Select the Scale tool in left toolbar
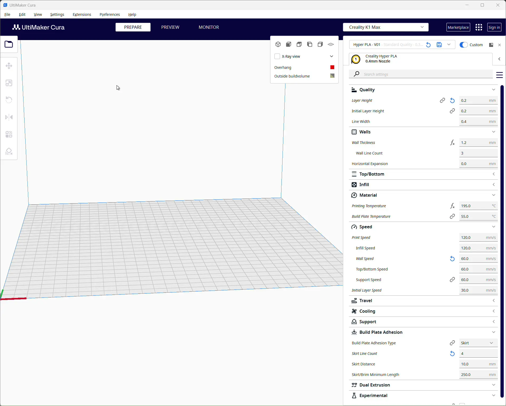The height and width of the screenshot is (406, 506). pos(9,83)
